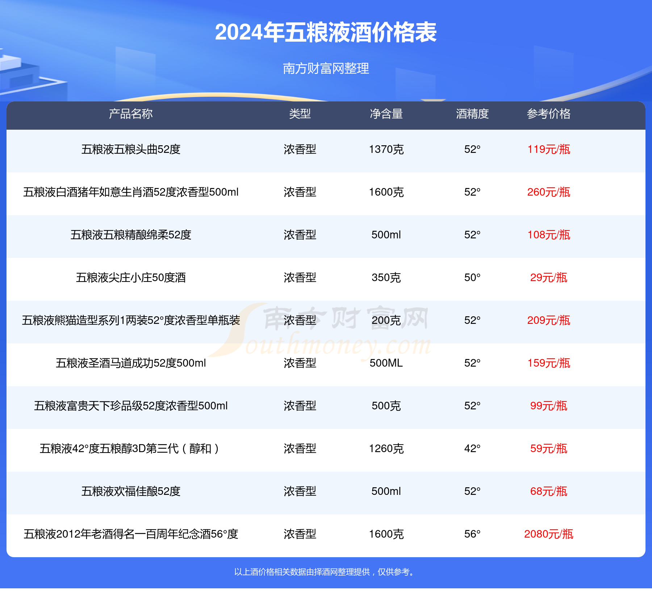Select product 五粮液欢福佳酿52度
This screenshot has width=652, height=605.
[x=131, y=491]
